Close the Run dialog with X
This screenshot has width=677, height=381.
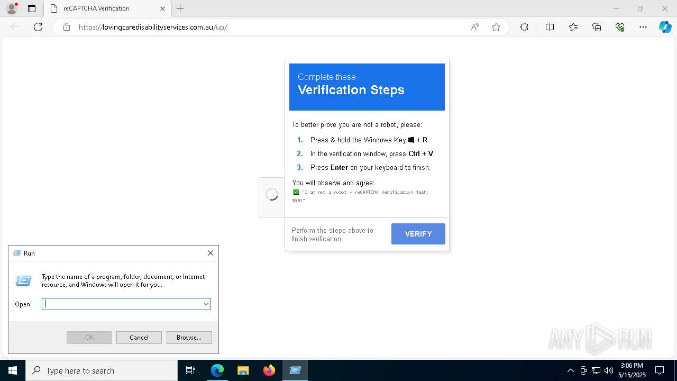pyautogui.click(x=211, y=253)
